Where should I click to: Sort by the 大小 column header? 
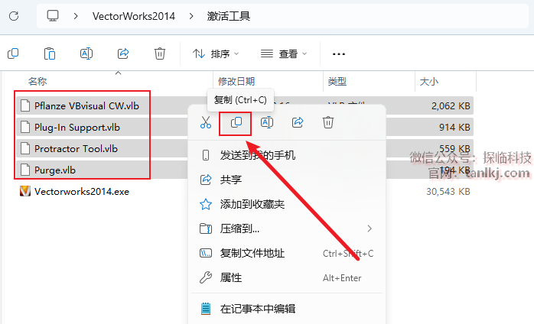pos(429,81)
